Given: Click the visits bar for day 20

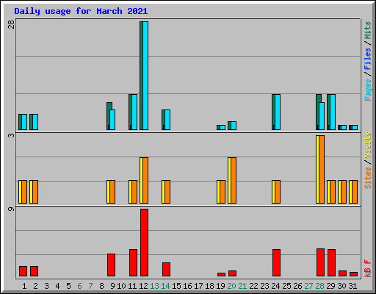Looking at the screenshot, I should coord(229,180).
